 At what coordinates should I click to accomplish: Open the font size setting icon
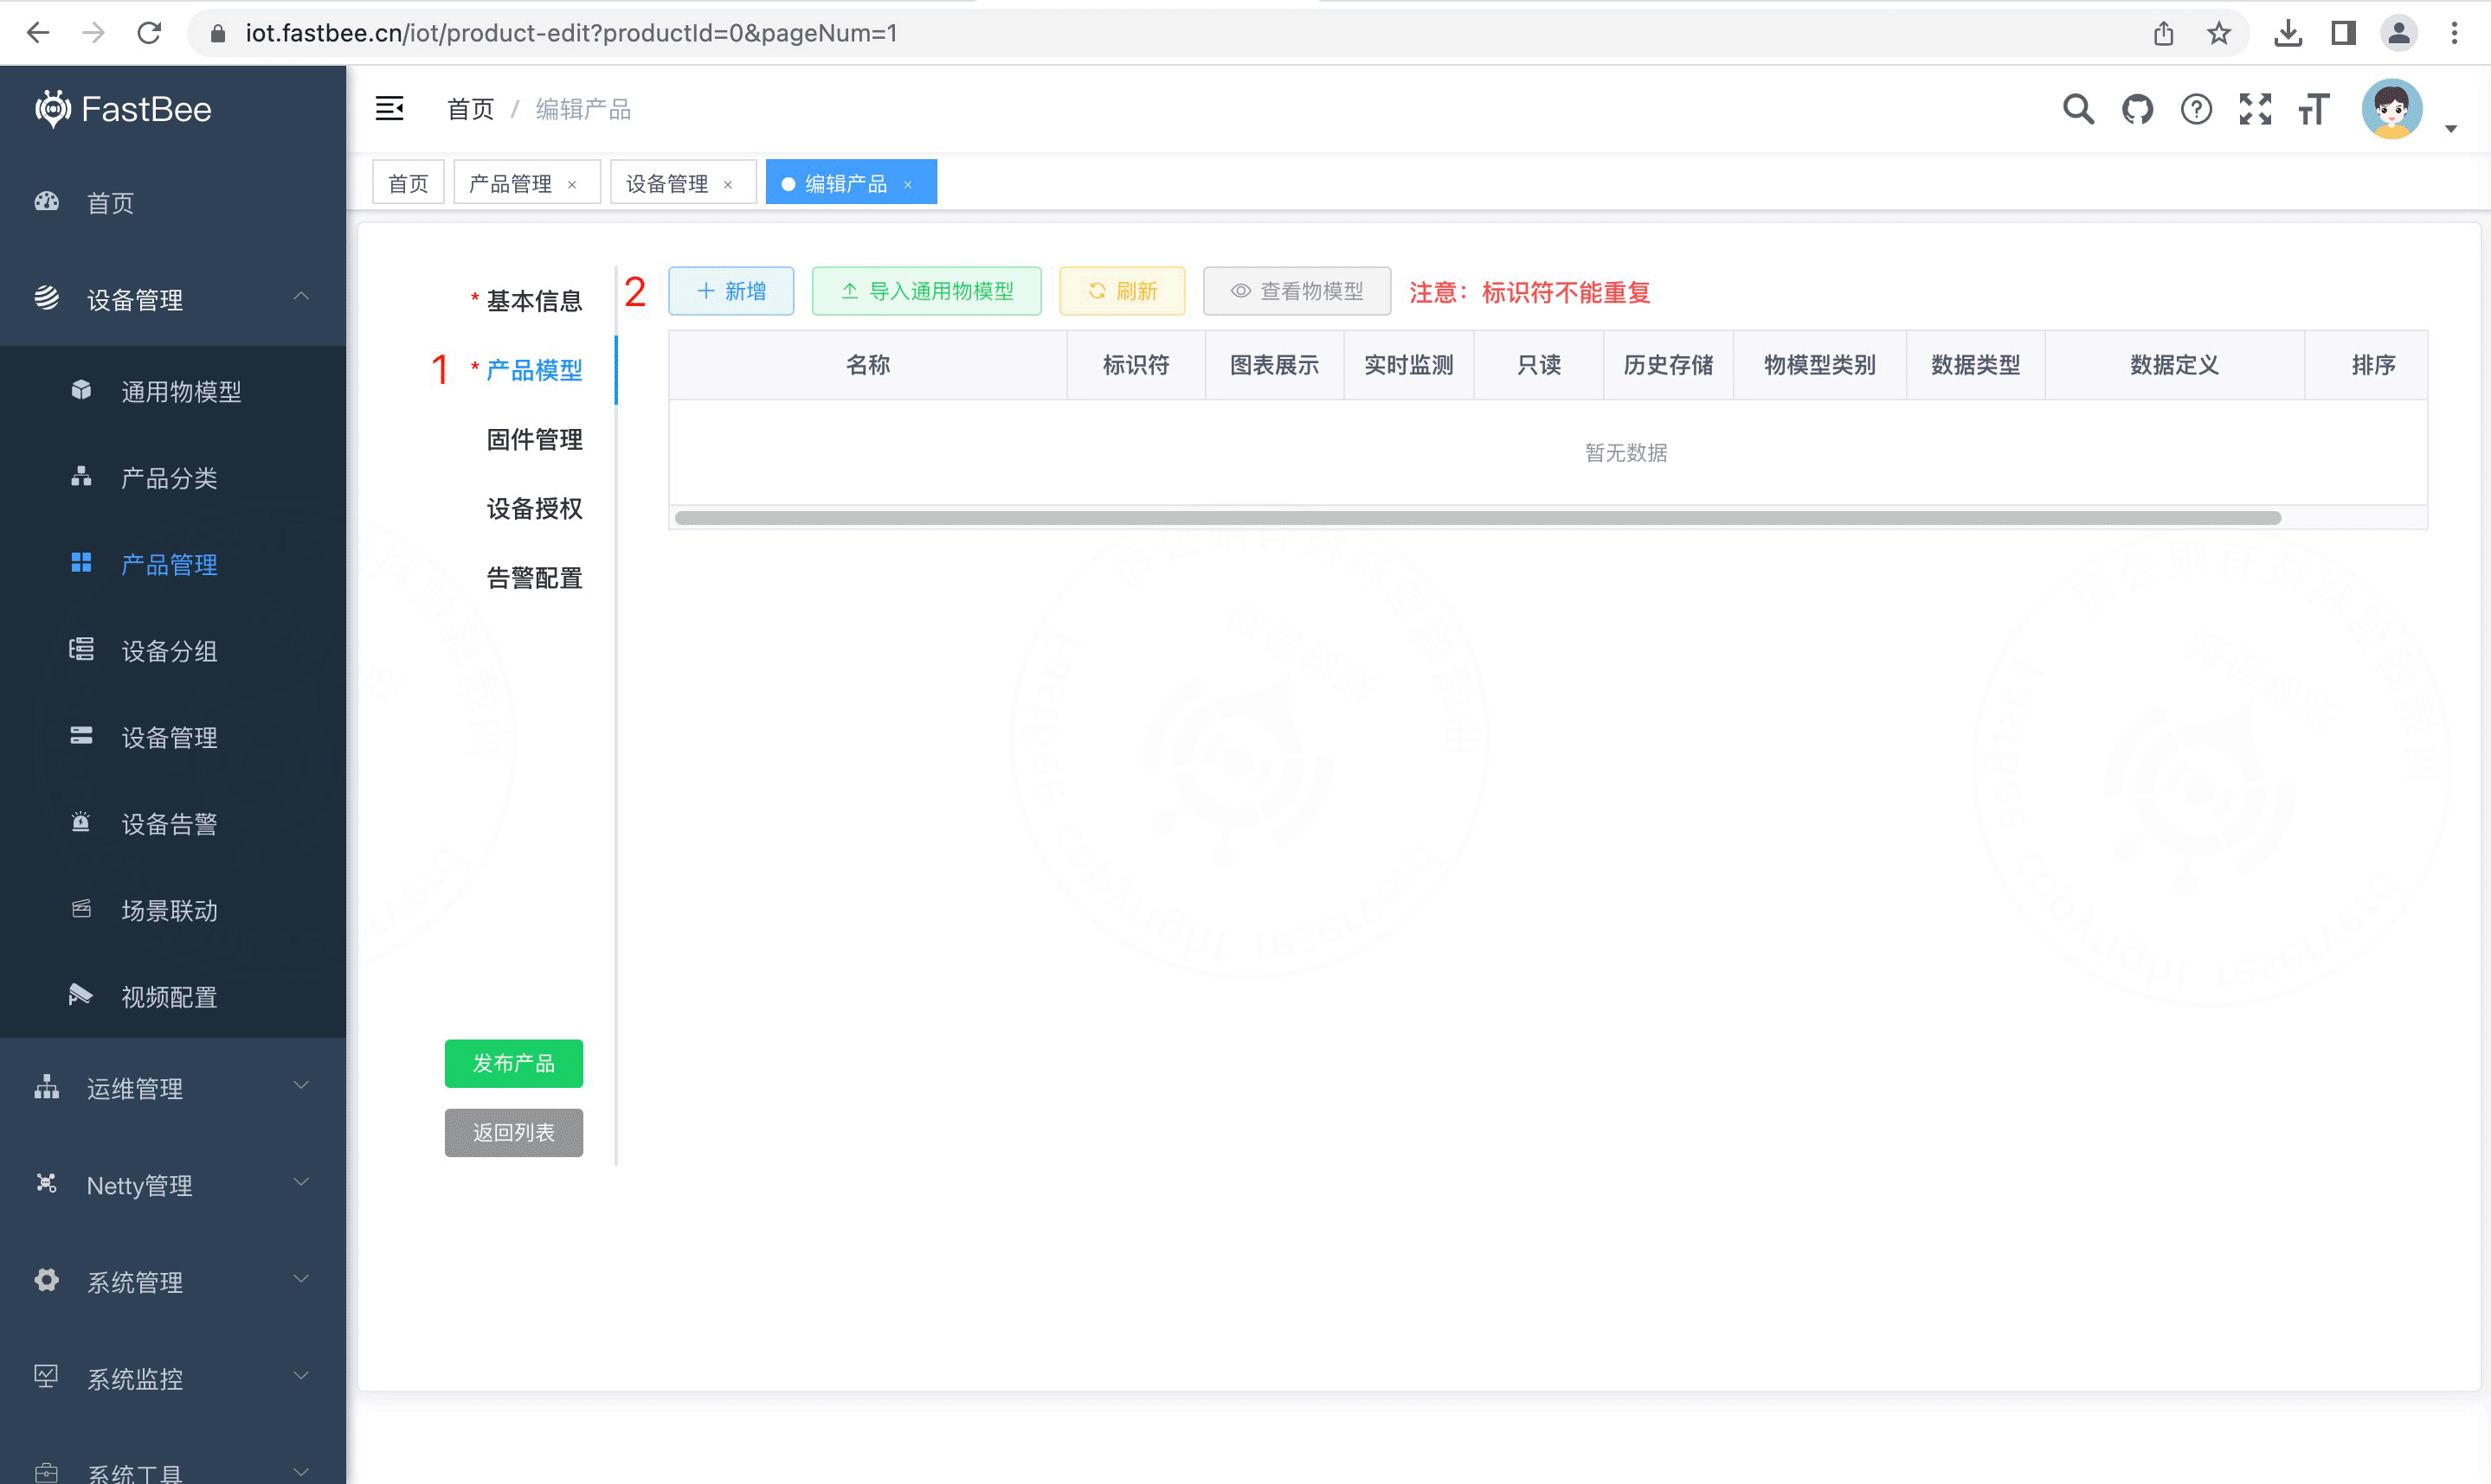coord(2314,108)
